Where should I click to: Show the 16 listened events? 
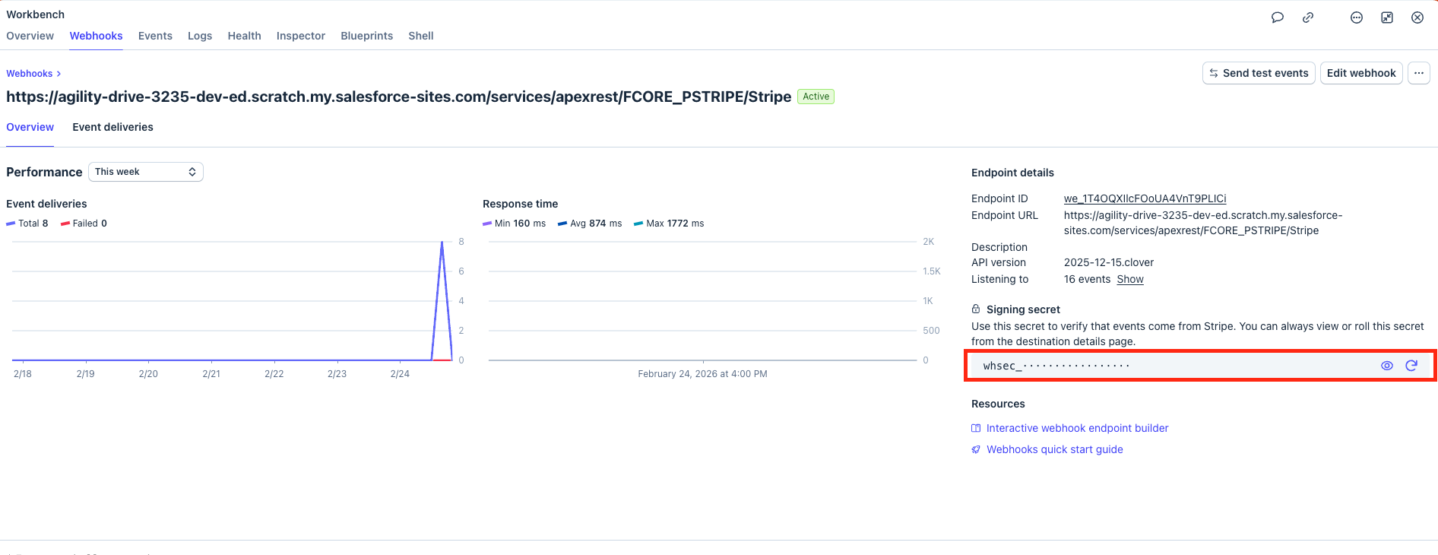pos(1130,279)
